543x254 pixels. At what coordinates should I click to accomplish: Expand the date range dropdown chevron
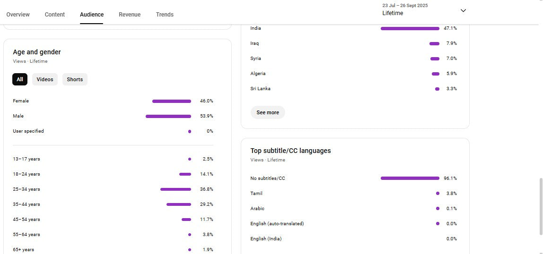(x=463, y=10)
